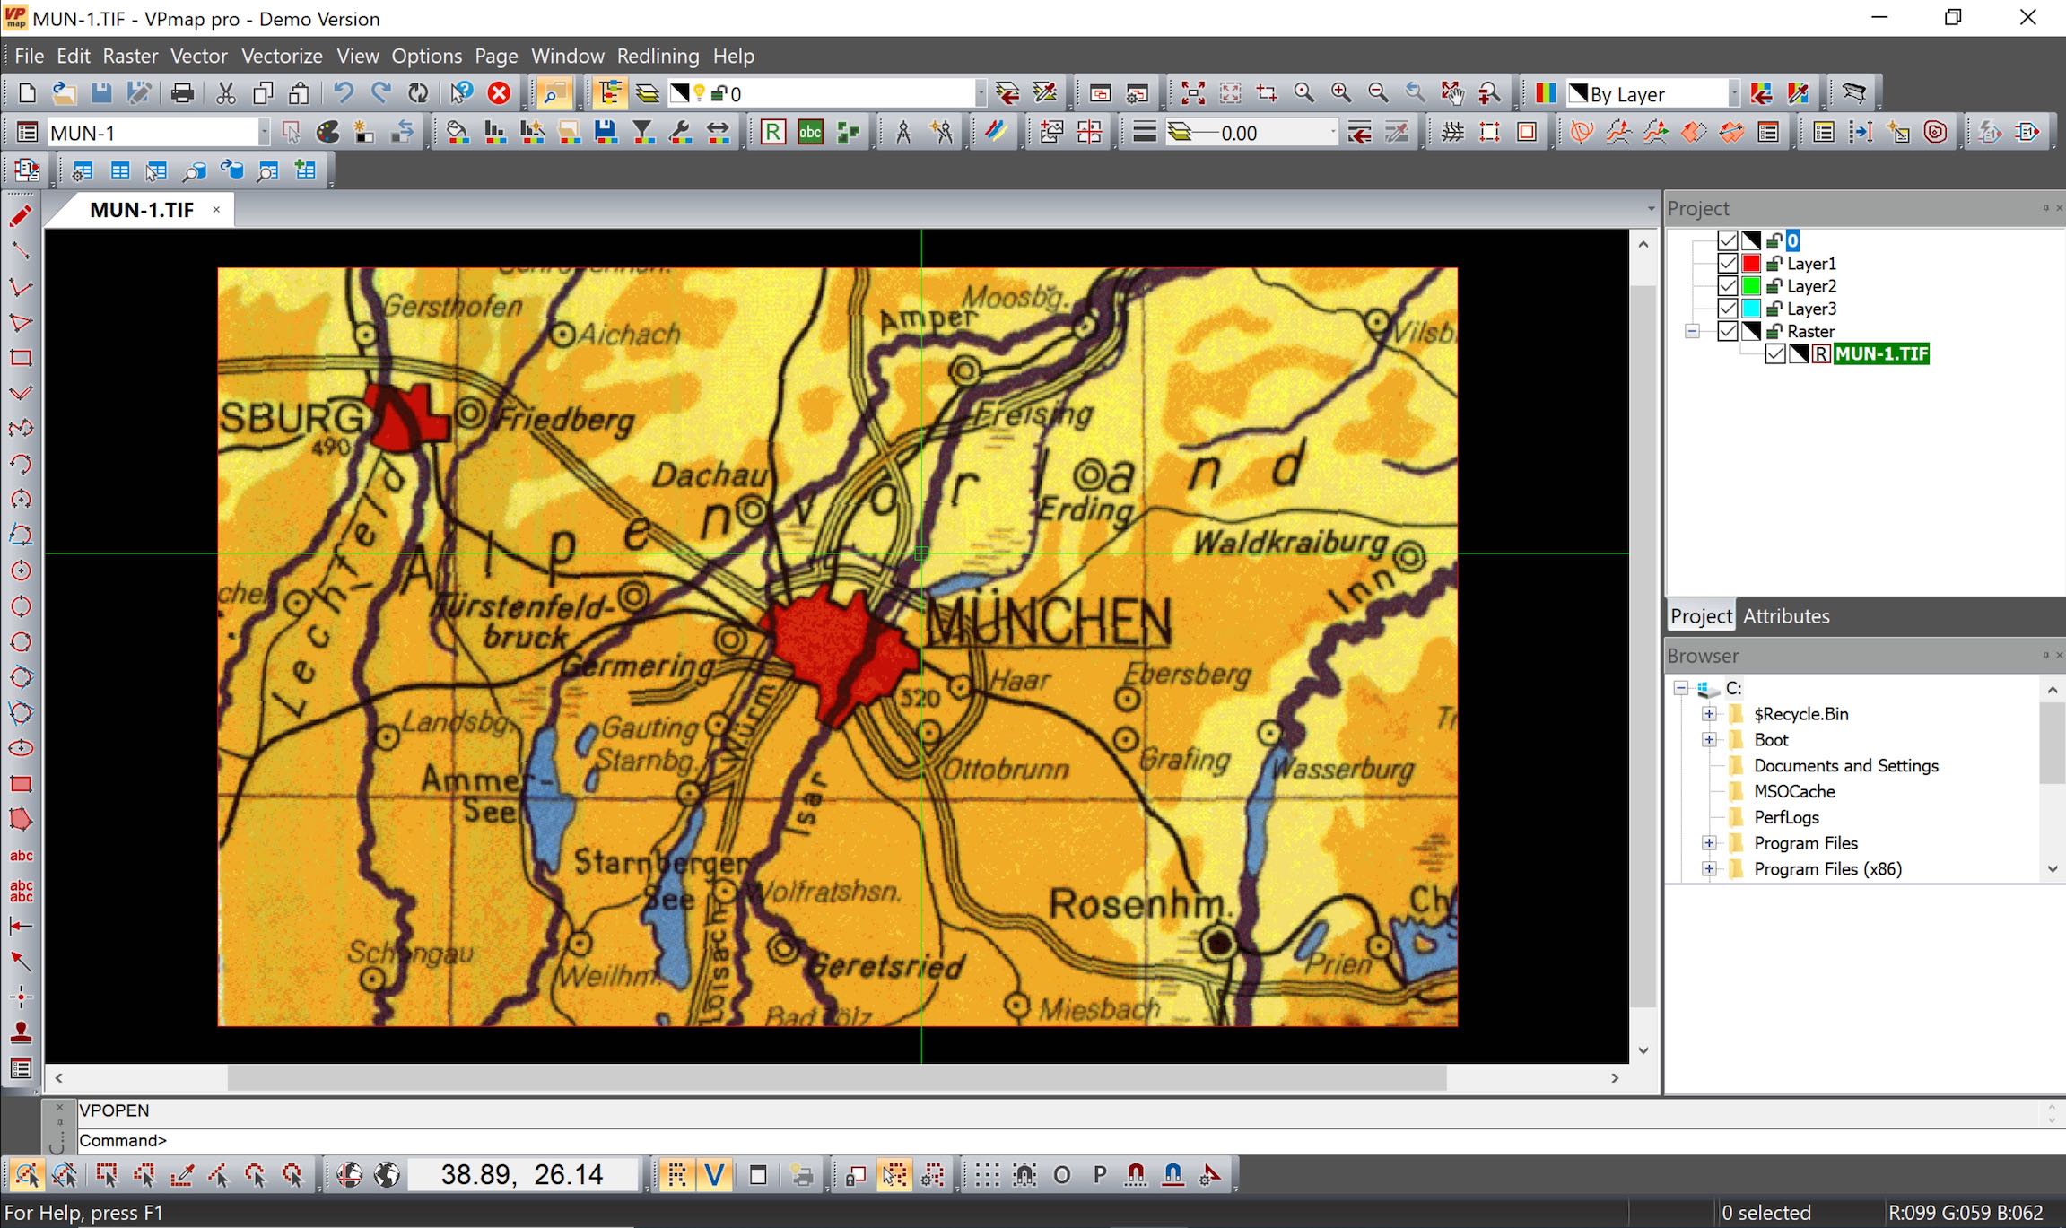Click the scissors Cut icon
Screen dimensions: 2066x1228
click(226, 93)
